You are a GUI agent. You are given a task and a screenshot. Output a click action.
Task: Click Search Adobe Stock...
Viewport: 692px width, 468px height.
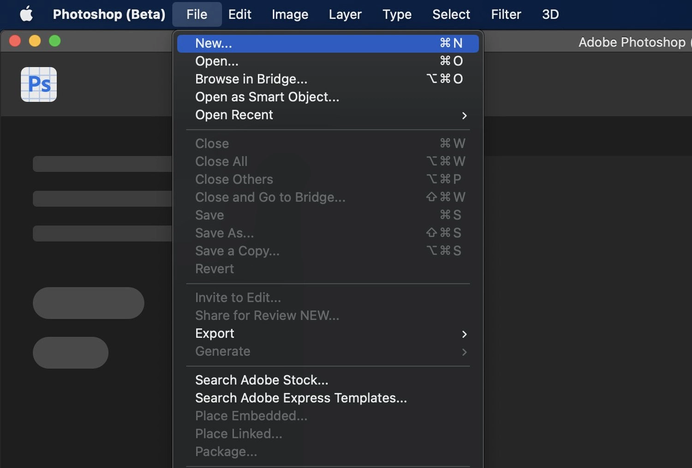(x=328, y=380)
